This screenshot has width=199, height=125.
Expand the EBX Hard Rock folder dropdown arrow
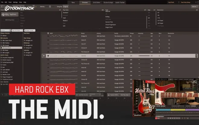point(21,48)
